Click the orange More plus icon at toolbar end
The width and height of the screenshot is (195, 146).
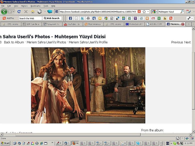[171, 18]
